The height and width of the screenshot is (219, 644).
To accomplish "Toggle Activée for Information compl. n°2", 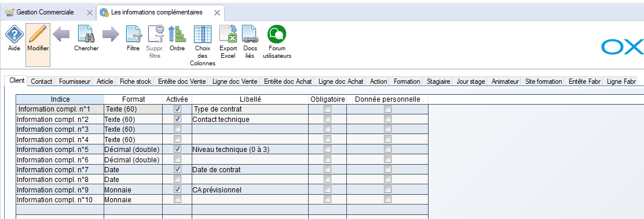I will tap(177, 119).
